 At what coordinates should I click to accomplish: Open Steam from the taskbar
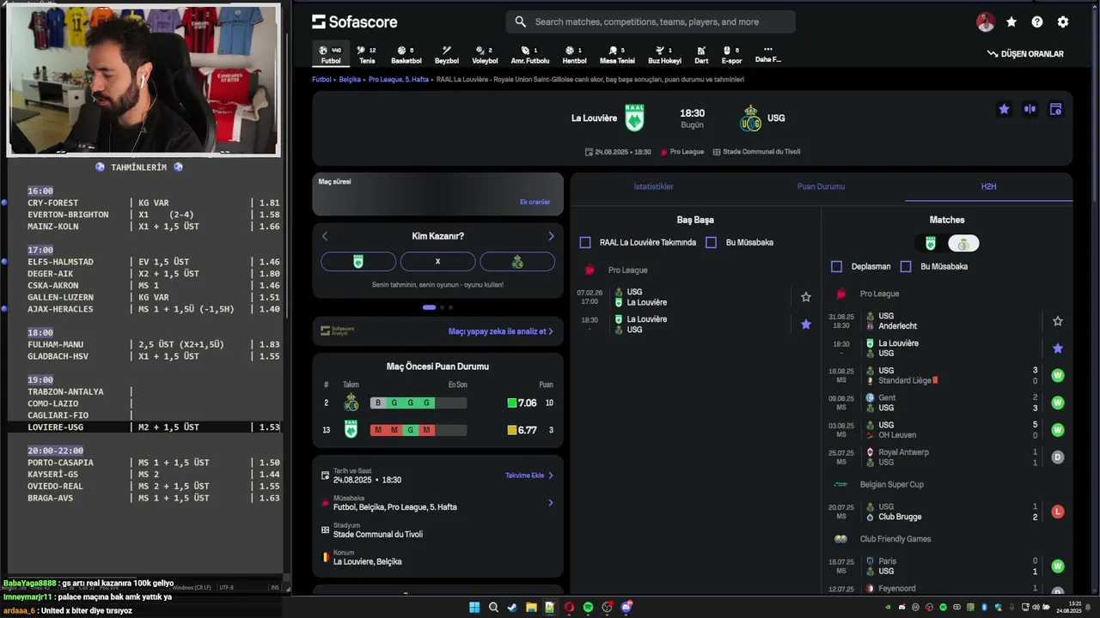[x=512, y=608]
